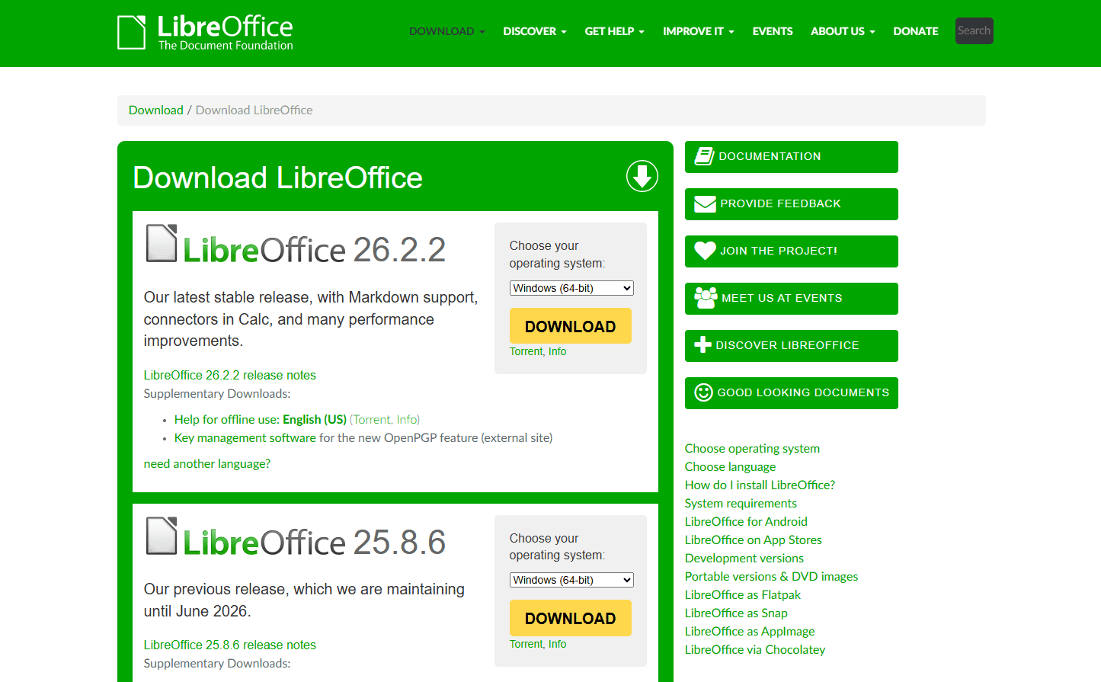Click the need another language link
1101x682 pixels.
pos(206,463)
